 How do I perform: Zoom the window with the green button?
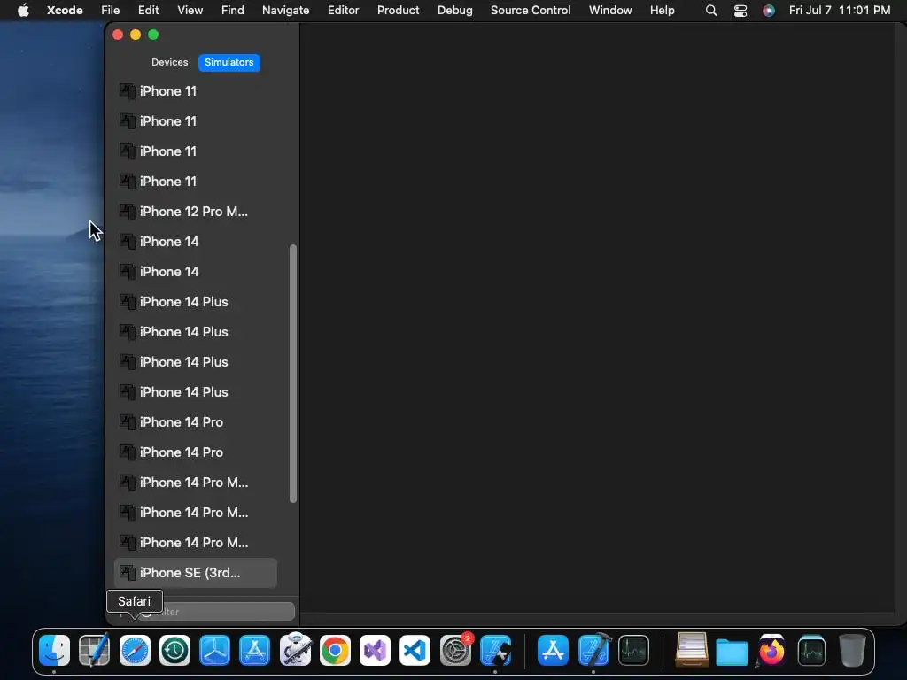(x=153, y=35)
